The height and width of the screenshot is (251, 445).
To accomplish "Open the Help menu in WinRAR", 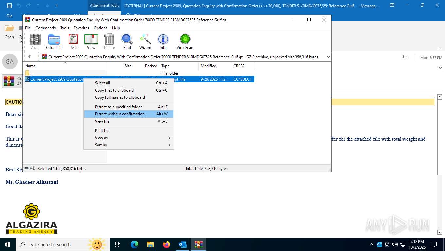I will tap(116, 28).
